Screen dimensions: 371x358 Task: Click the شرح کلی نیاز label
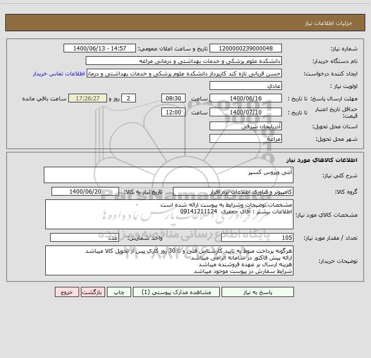point(340,175)
